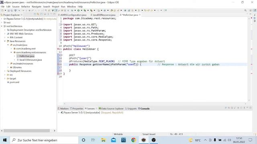Expand the Payara Server entry in Servers view
This screenshot has width=257, height=144.
[x=59, y=113]
